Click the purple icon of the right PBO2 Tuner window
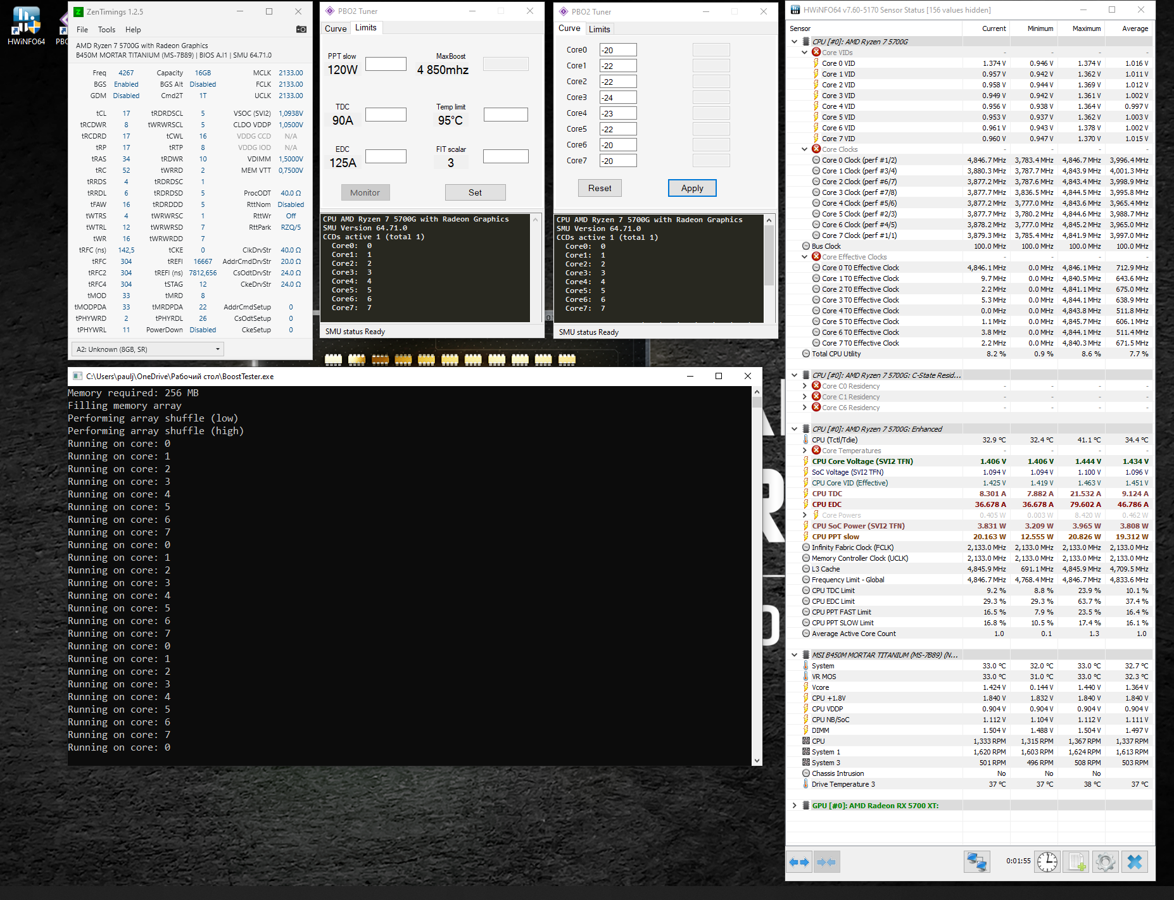The width and height of the screenshot is (1174, 900). pyautogui.click(x=564, y=11)
